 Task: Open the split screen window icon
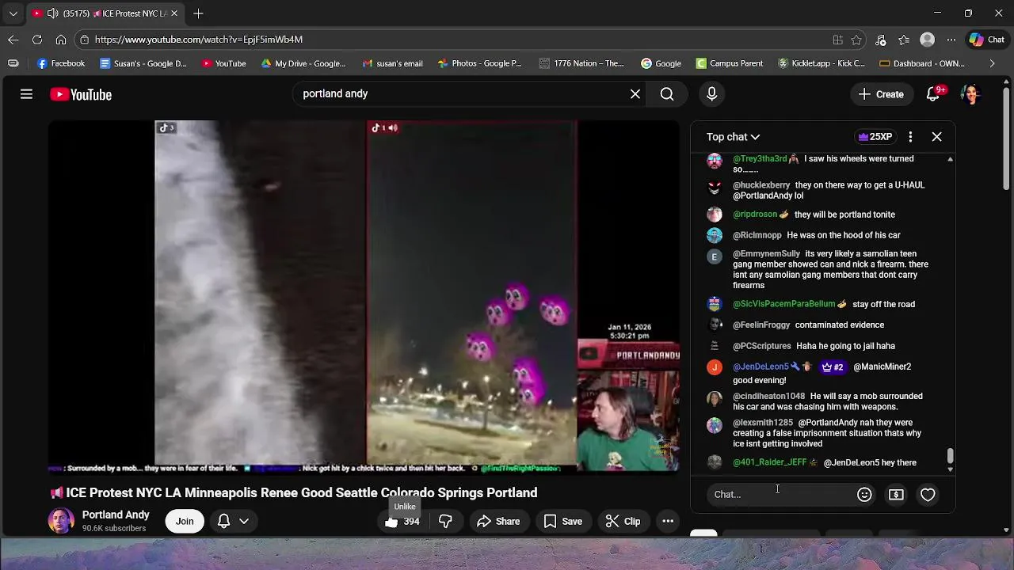pyautogui.click(x=837, y=40)
